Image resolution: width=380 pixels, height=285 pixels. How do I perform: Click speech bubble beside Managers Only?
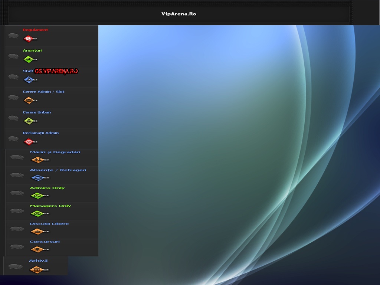point(17,211)
